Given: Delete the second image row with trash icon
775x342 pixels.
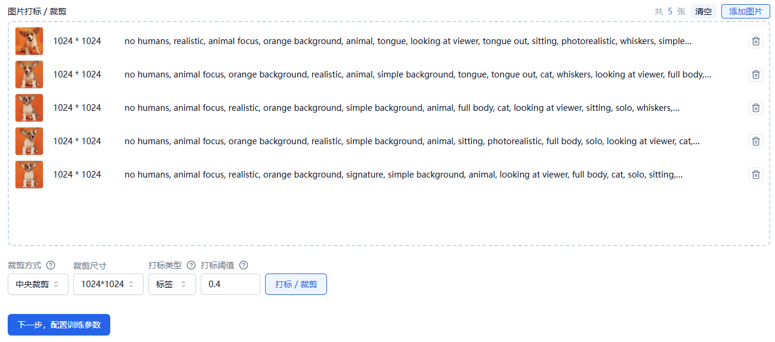Looking at the screenshot, I should [755, 74].
